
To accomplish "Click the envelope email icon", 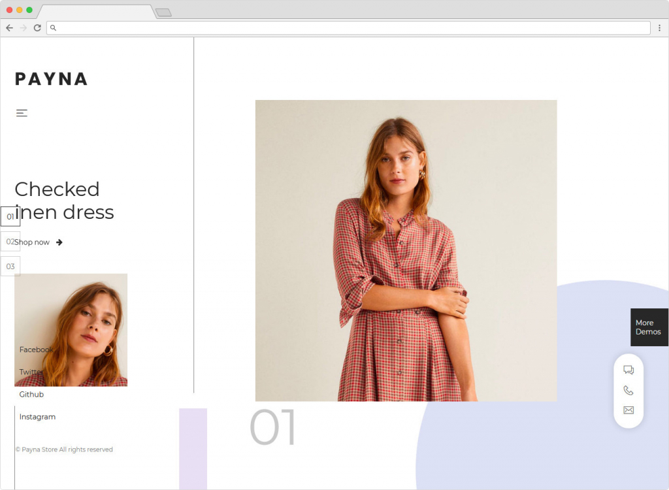I will pos(628,410).
